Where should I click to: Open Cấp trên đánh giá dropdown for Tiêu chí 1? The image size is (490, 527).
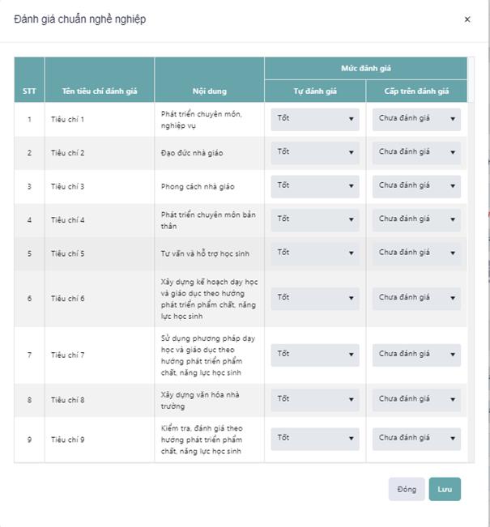coord(416,119)
